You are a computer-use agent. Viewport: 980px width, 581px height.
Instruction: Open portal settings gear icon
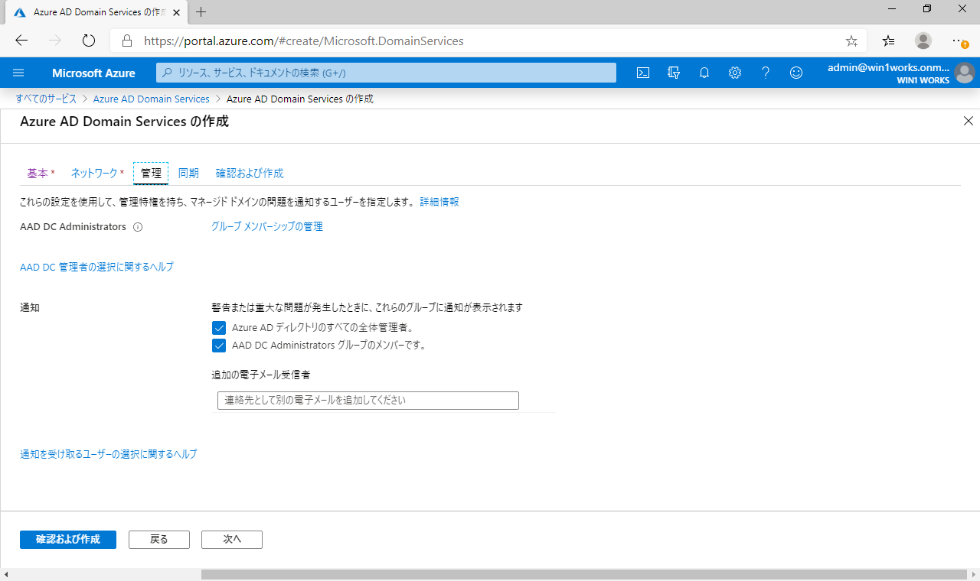735,73
